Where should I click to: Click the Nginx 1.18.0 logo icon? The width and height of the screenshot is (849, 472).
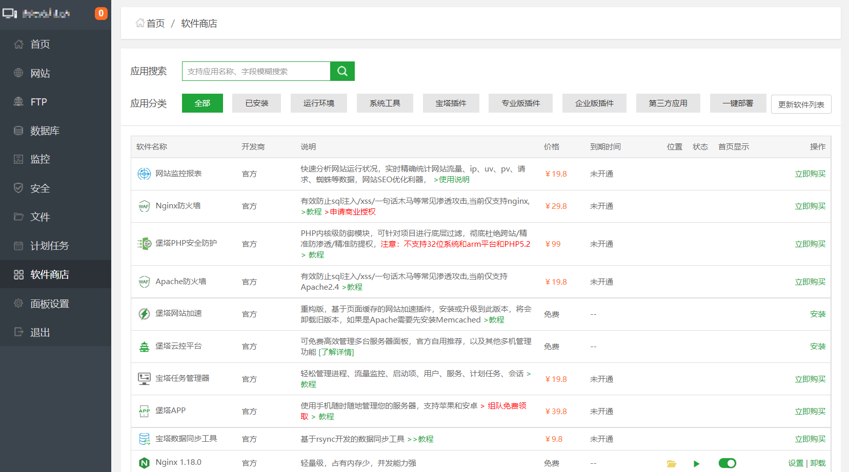[144, 463]
